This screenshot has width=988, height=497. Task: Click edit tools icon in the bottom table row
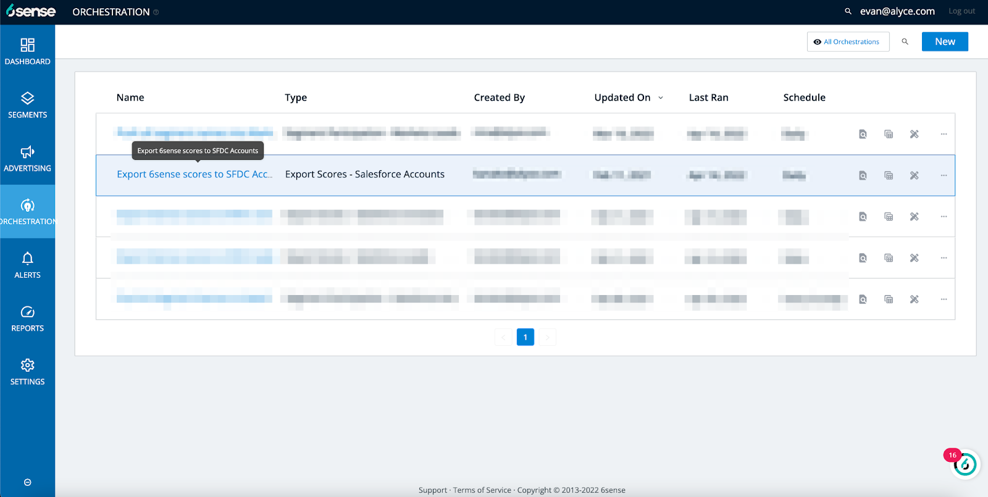(915, 299)
